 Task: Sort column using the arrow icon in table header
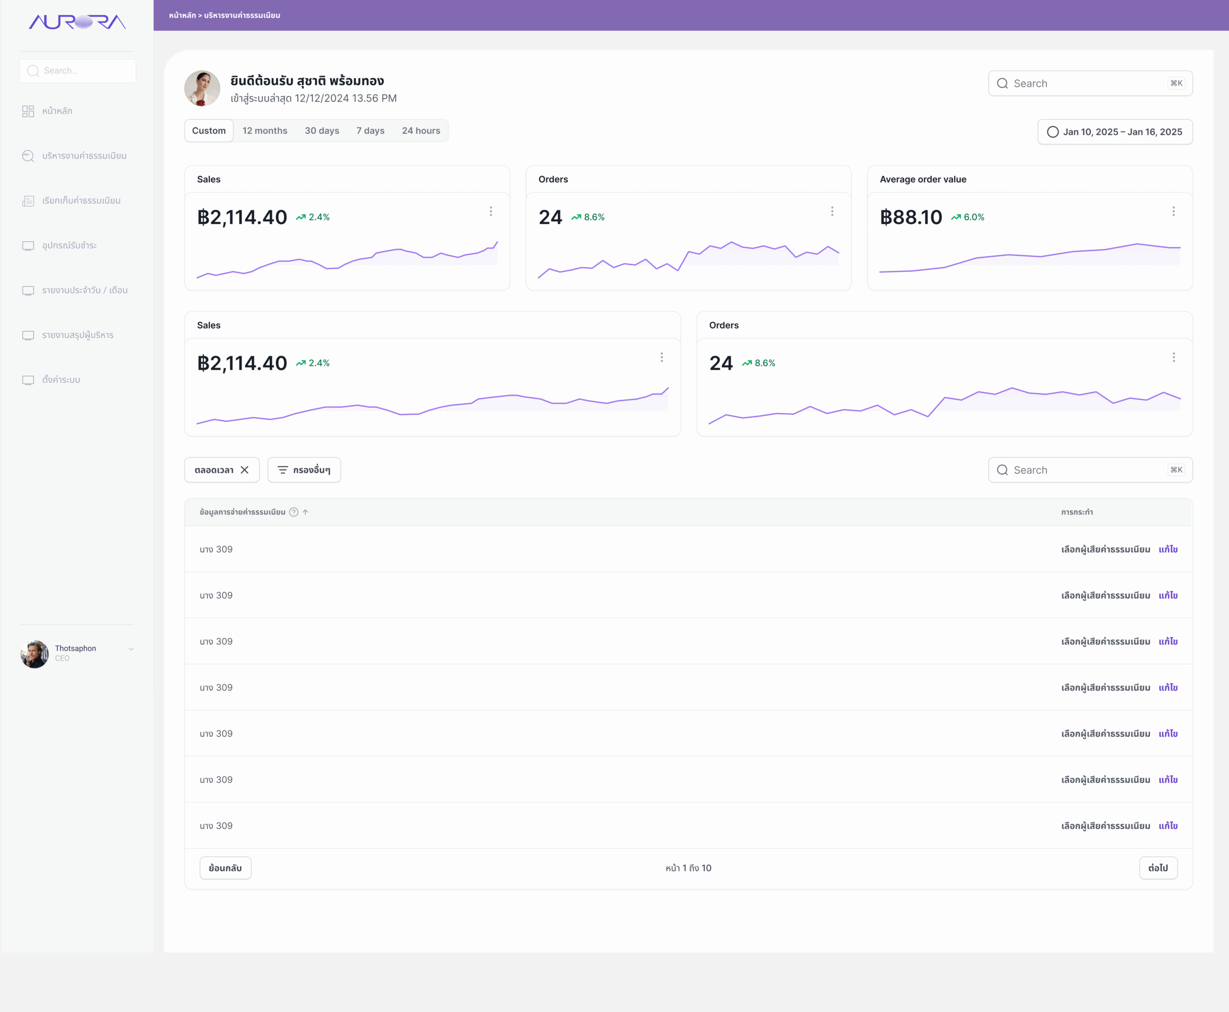coord(305,512)
